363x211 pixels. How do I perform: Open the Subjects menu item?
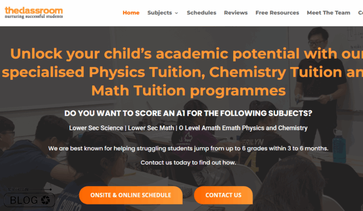click(160, 13)
